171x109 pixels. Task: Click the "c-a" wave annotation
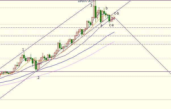coord(111,25)
